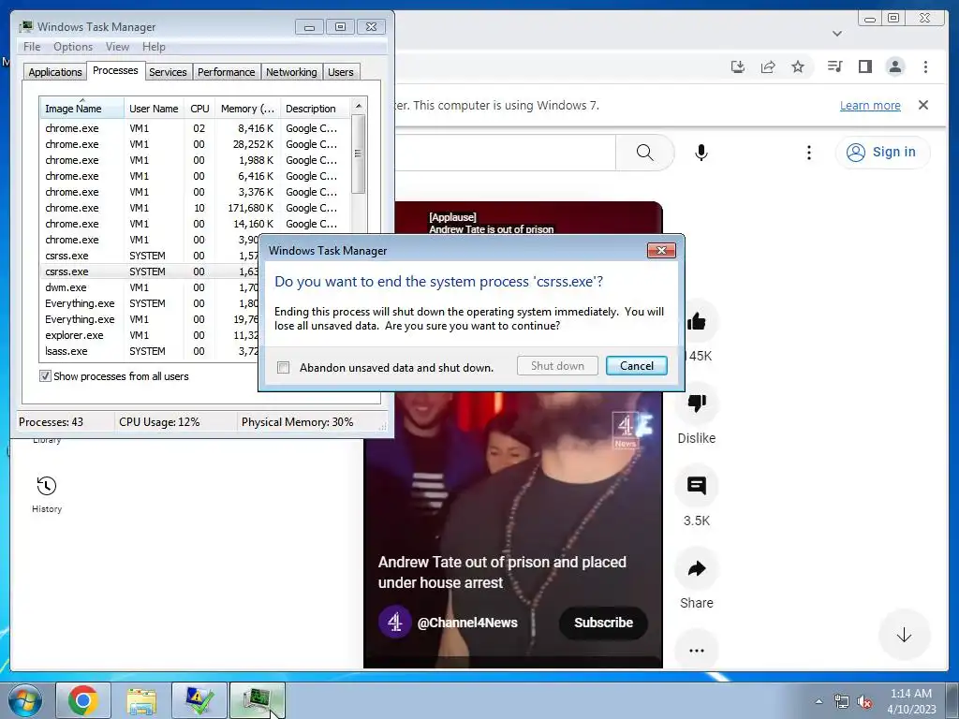
Task: Click the Windows Start orb
Action: click(x=25, y=700)
